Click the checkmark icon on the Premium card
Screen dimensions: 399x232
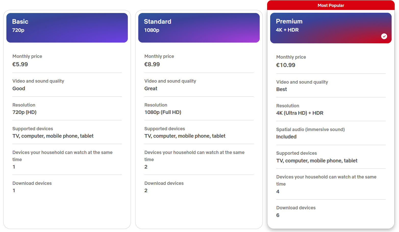384,36
